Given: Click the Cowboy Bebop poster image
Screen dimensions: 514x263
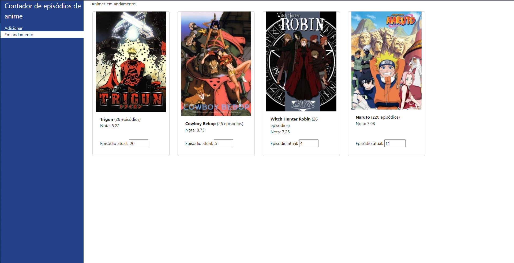Looking at the screenshot, I should tap(216, 64).
